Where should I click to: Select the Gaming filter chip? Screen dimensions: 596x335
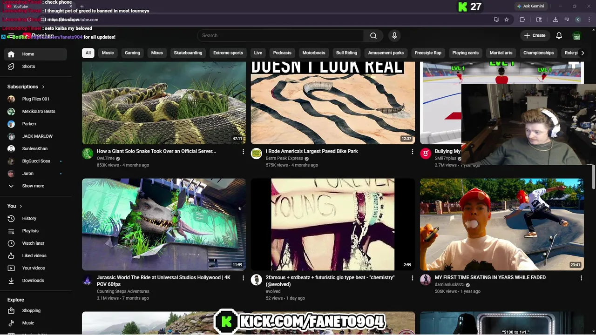132,53
